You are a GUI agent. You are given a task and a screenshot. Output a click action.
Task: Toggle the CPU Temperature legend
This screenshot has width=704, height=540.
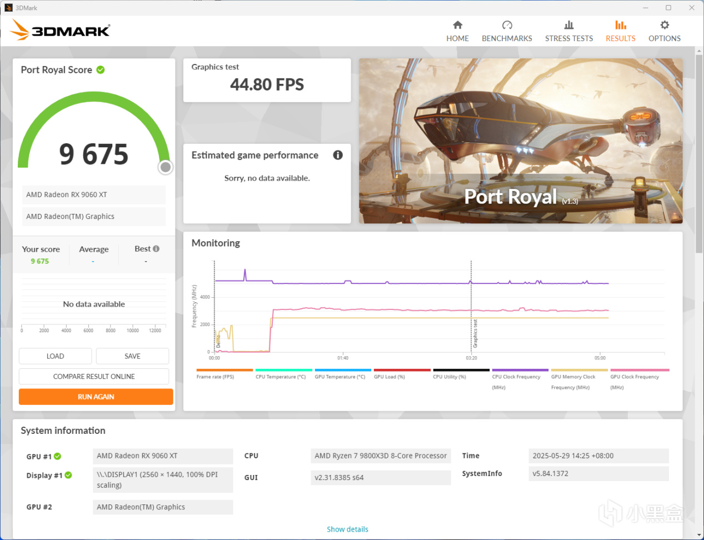point(283,374)
